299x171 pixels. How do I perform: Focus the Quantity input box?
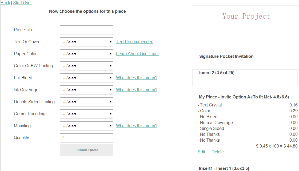[x=86, y=138]
